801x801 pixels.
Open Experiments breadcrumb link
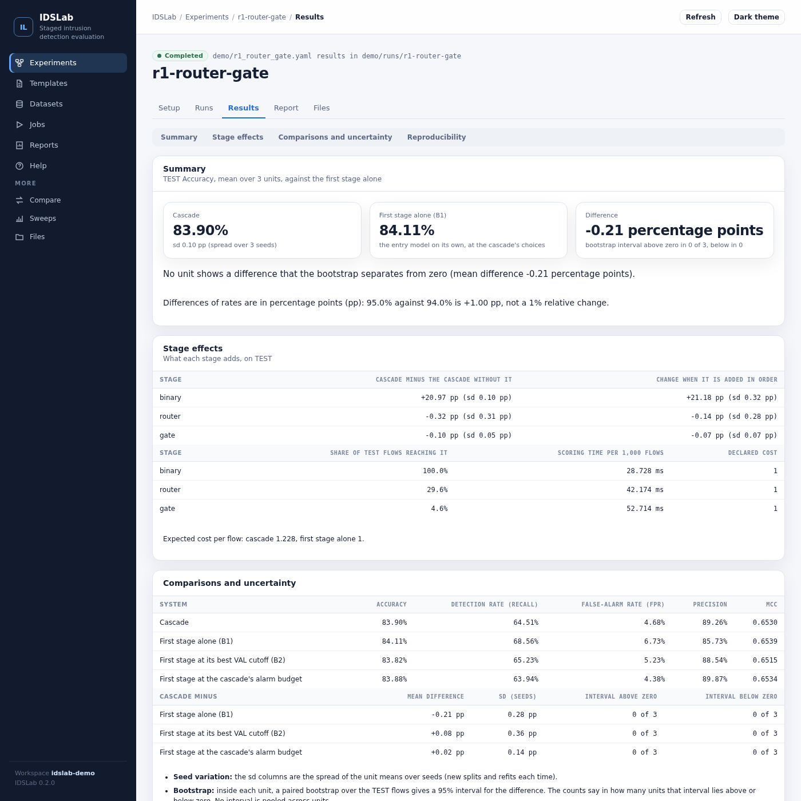click(207, 17)
